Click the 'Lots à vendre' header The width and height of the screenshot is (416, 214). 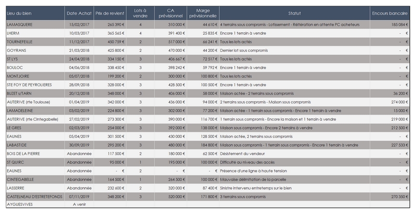coord(140,13)
